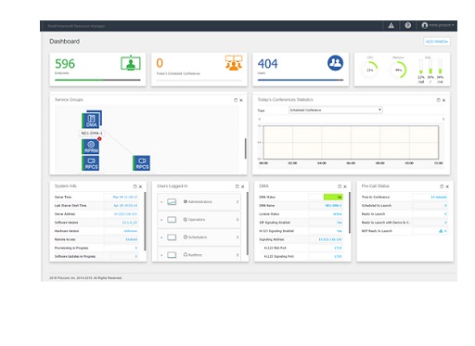Maximize the Service Groups pane
This screenshot has height=346, width=475.
point(236,100)
